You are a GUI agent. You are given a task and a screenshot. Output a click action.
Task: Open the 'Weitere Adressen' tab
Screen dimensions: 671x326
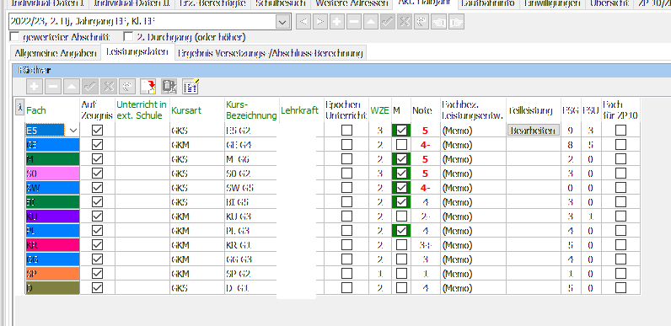coord(352,3)
